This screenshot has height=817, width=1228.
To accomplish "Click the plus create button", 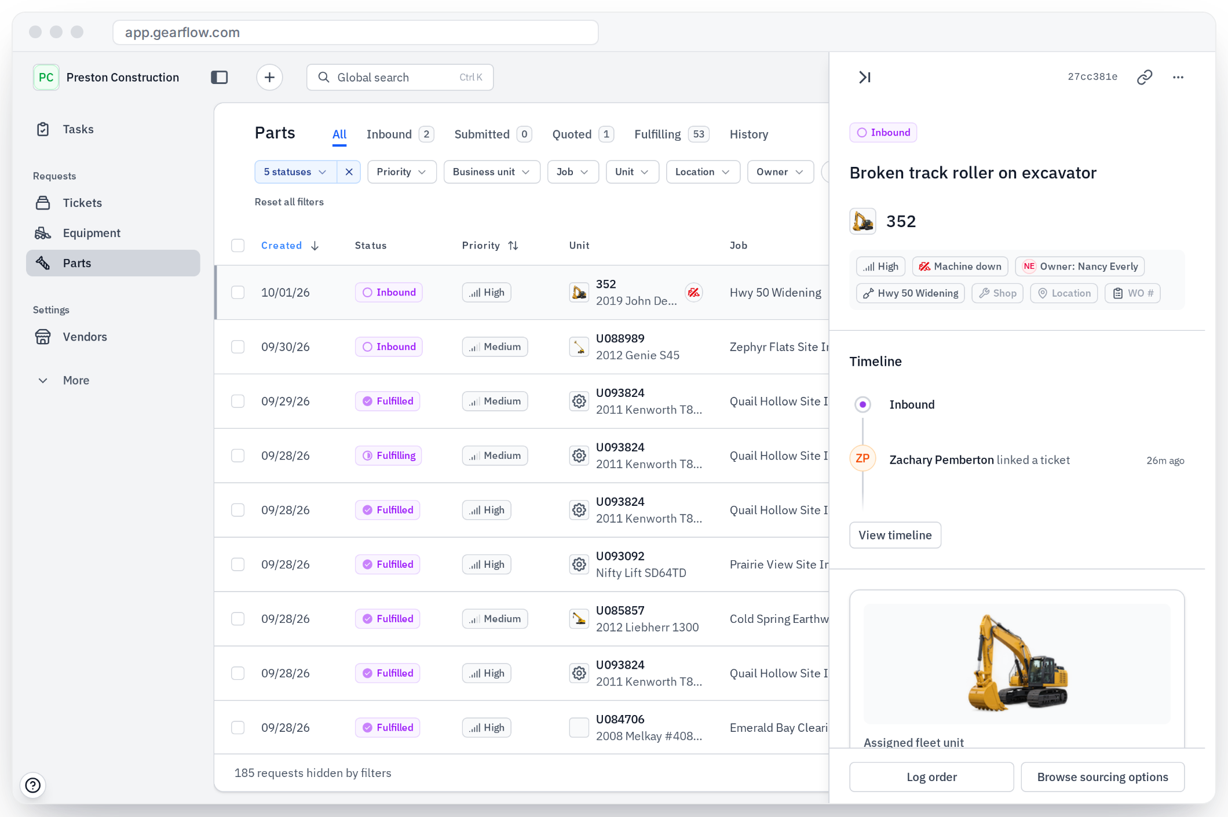I will pyautogui.click(x=269, y=77).
